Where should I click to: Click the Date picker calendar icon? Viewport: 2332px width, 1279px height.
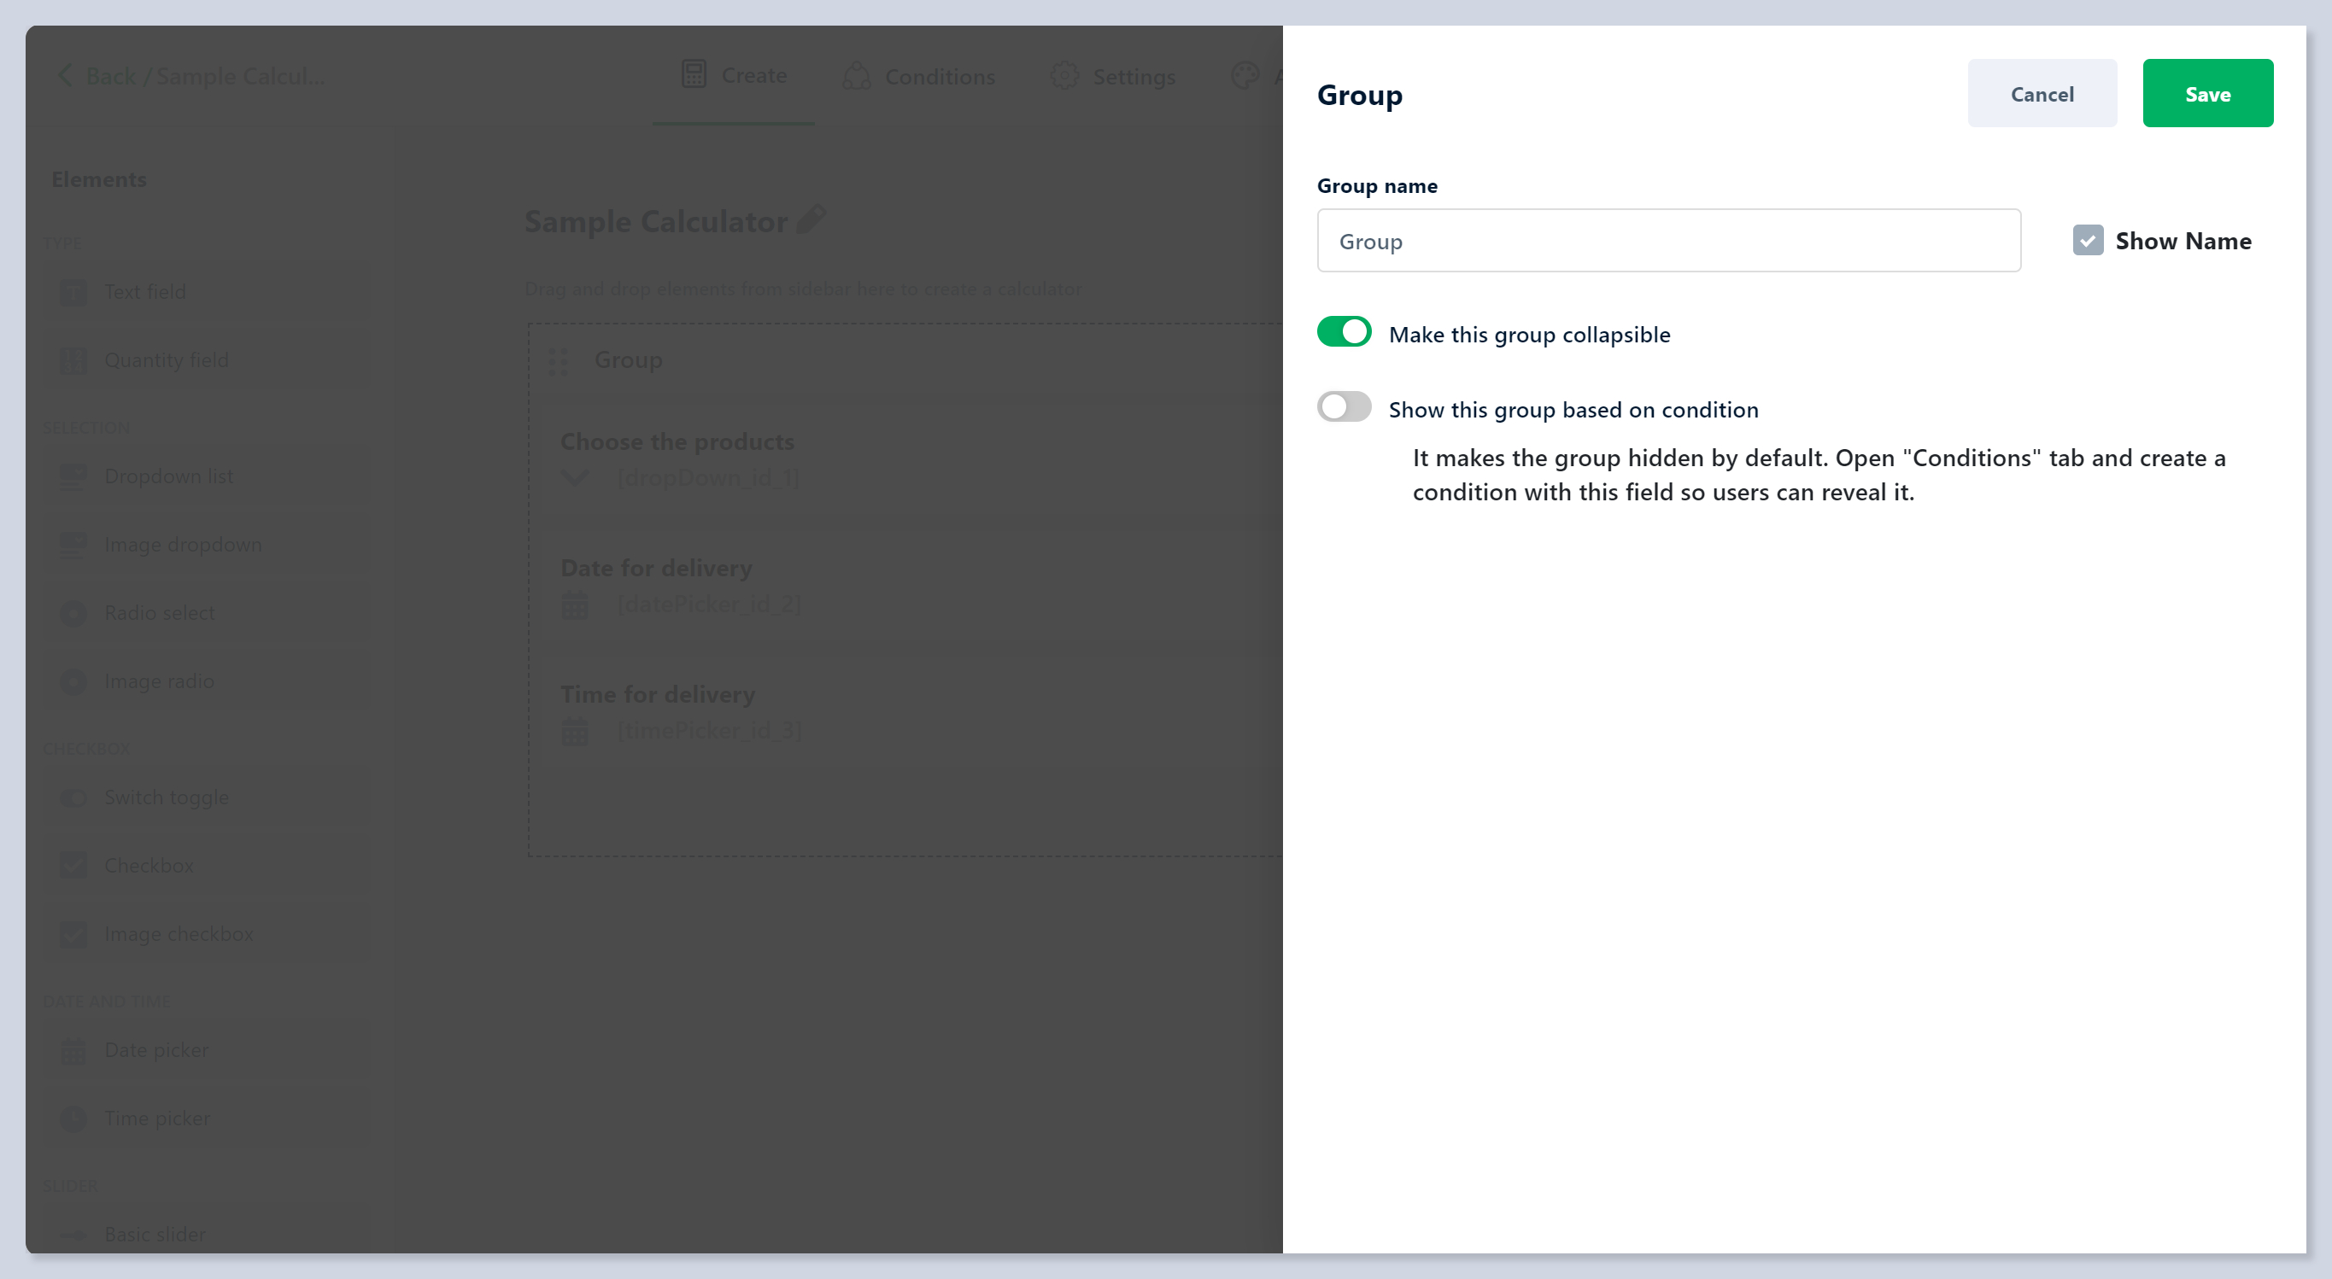(x=73, y=1051)
